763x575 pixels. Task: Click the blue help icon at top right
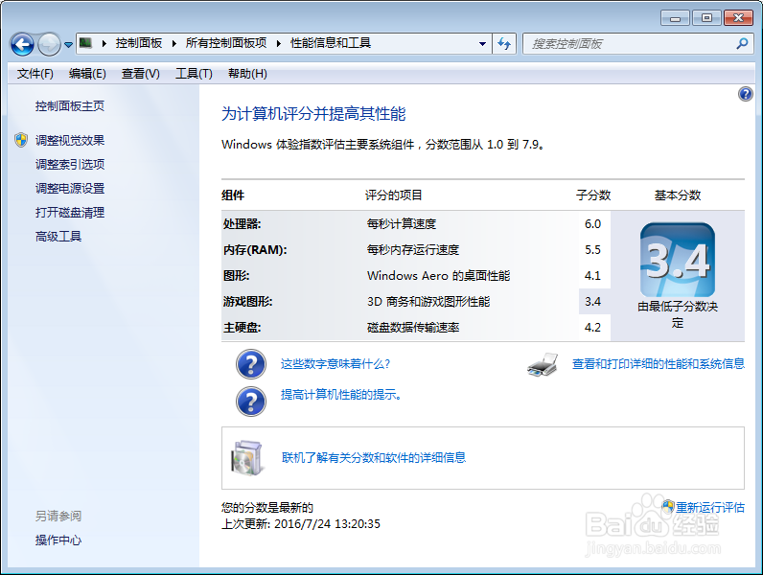click(x=745, y=94)
